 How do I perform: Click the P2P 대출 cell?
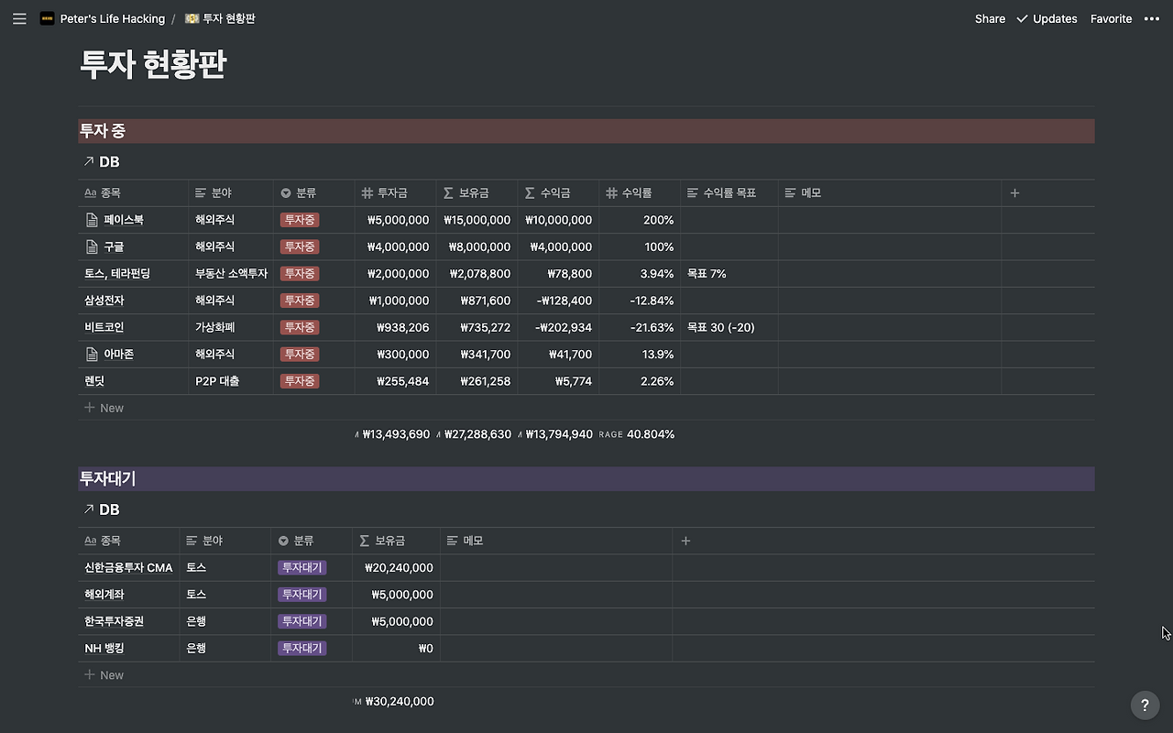tap(231, 380)
